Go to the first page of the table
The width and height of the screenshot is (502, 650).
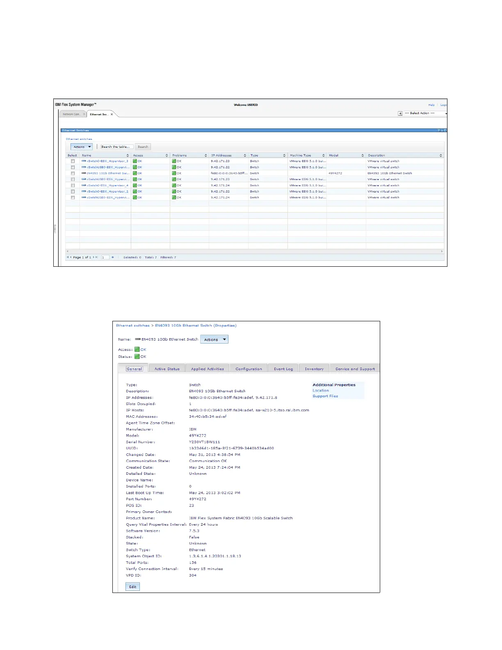[x=68, y=257]
